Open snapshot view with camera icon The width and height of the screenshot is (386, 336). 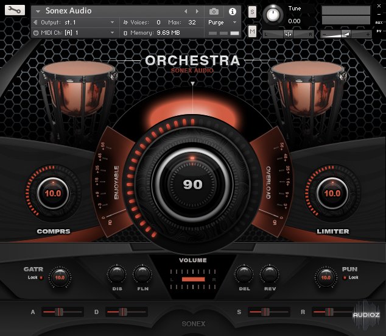click(214, 12)
